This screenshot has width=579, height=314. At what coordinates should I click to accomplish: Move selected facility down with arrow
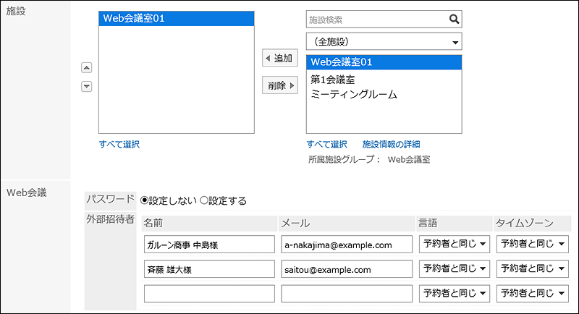86,86
